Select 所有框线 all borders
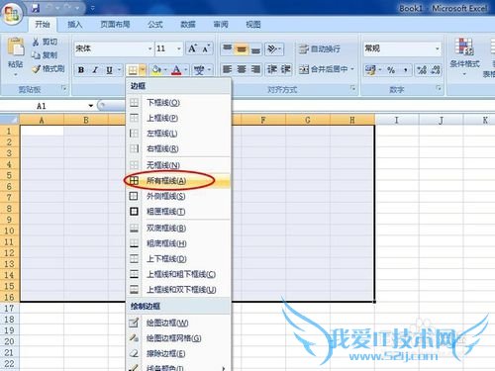This screenshot has height=371, width=495. 178,180
